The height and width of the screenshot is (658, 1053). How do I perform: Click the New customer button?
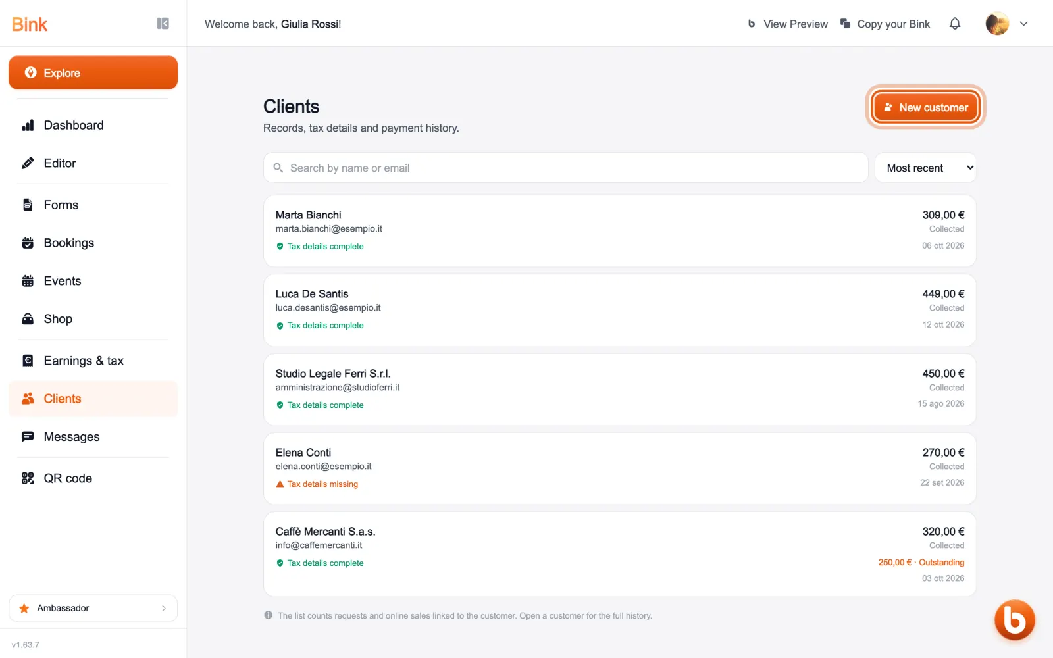tap(925, 107)
